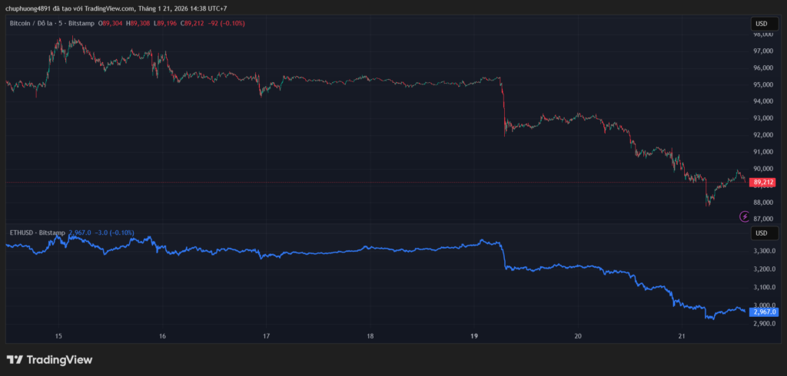Image resolution: width=787 pixels, height=376 pixels.
Task: Open the USD currency selector in ETHUSD pane
Action: pyautogui.click(x=761, y=233)
